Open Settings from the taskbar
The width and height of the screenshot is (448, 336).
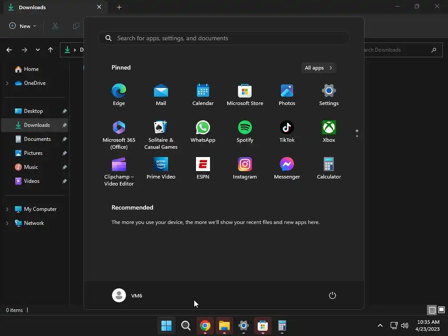243,325
